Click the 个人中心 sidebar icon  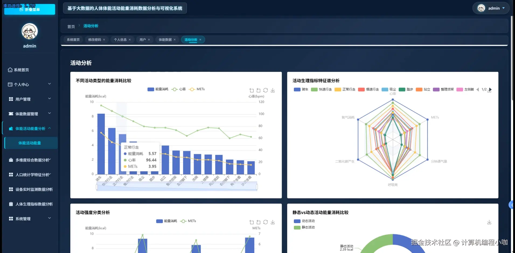(x=10, y=84)
